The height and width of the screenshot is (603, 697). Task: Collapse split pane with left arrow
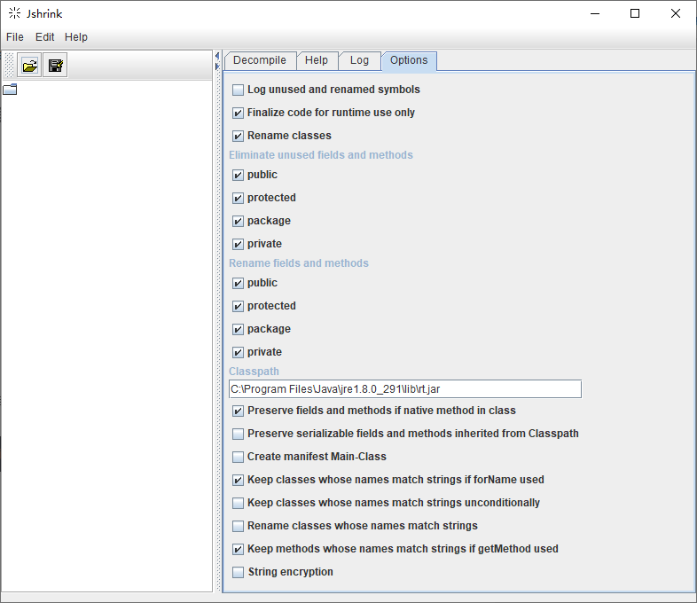click(x=217, y=56)
